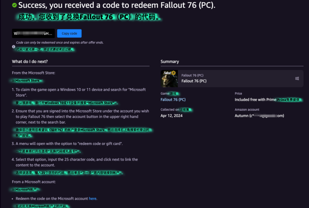Open the Fallout 76 game thumbnail
The height and width of the screenshot is (208, 309).
169,78
